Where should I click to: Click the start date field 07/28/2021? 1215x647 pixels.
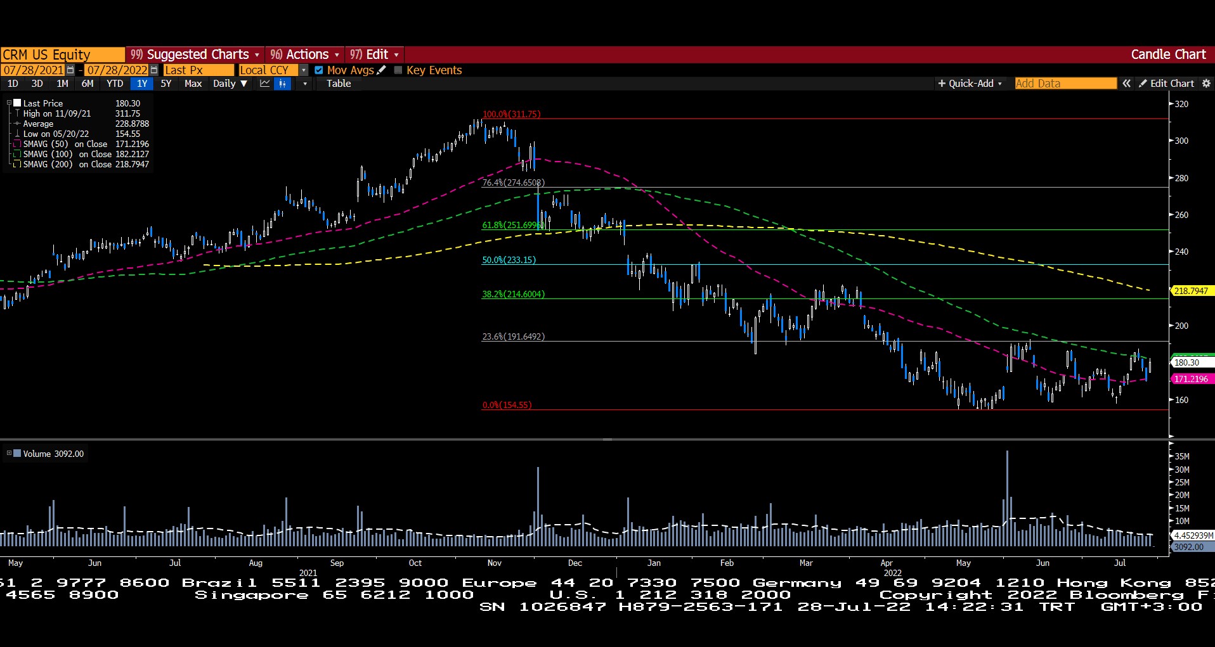(33, 70)
